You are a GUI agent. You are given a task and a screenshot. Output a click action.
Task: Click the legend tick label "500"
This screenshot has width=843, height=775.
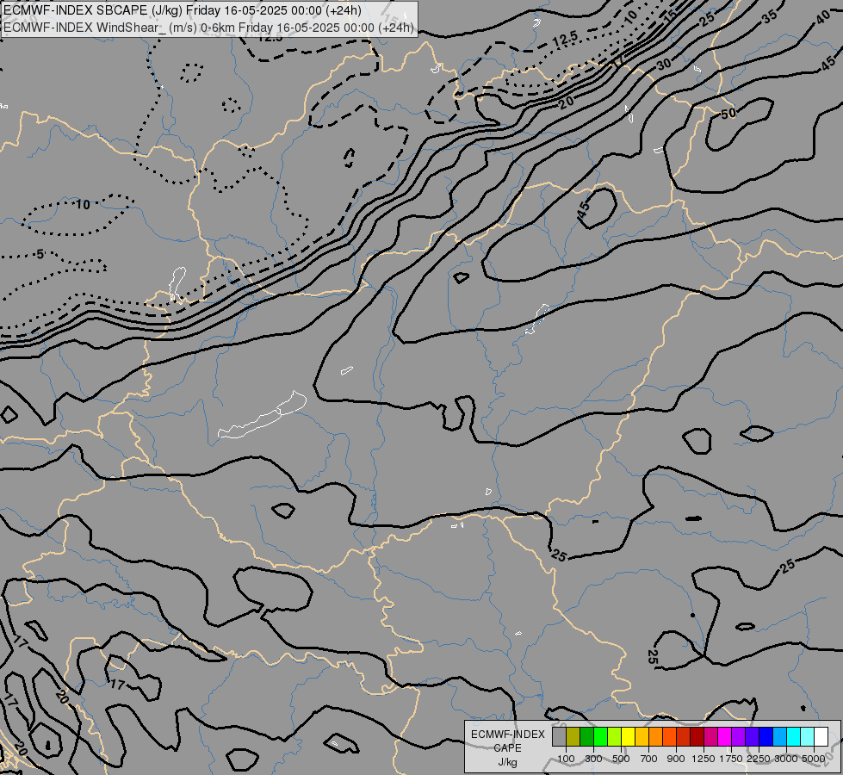[x=621, y=759]
